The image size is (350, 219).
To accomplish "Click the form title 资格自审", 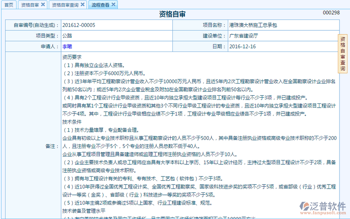I will [x=172, y=14].
